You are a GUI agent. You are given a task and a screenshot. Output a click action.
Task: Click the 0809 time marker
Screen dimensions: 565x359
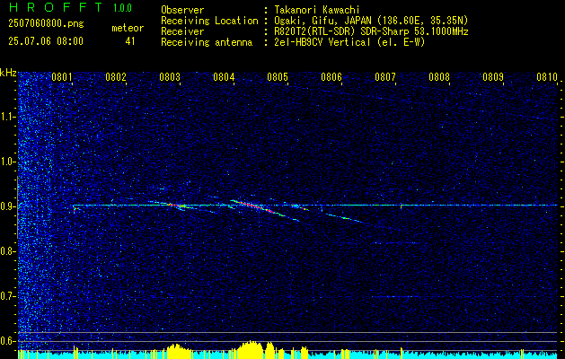pyautogui.click(x=493, y=77)
